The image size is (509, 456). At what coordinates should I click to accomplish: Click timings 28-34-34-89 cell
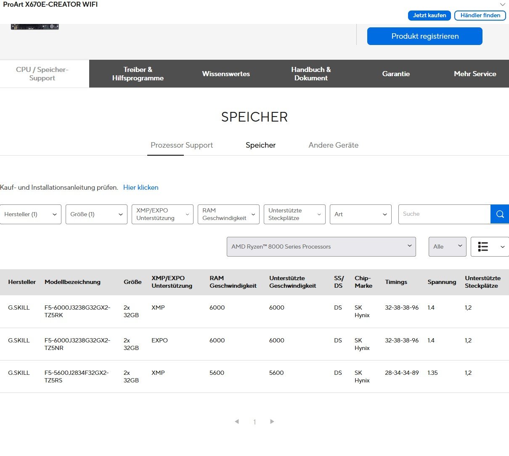click(x=402, y=373)
